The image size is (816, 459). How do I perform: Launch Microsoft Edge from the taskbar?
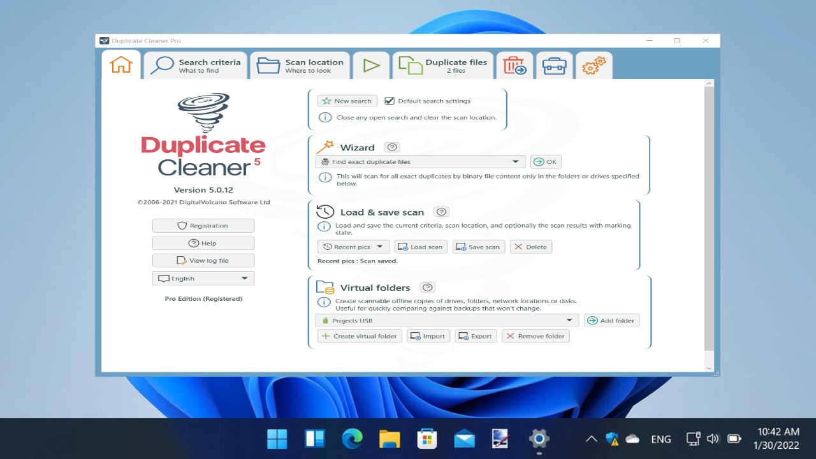pos(352,439)
